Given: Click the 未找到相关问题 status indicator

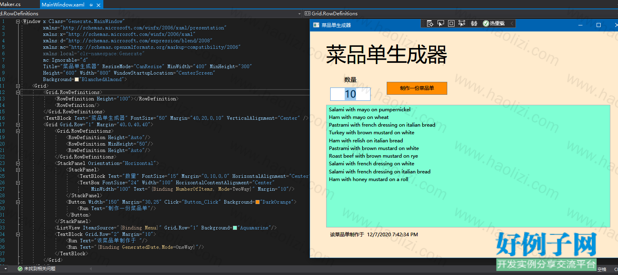Looking at the screenshot, I should (36, 269).
